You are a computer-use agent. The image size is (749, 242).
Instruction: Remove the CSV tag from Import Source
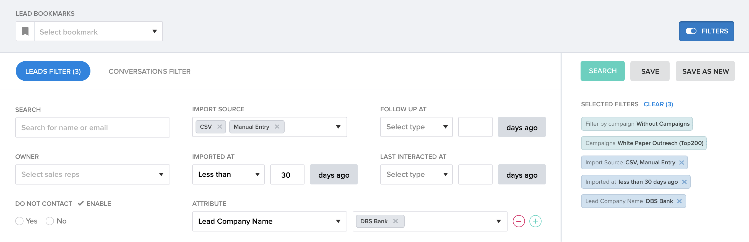coord(220,127)
